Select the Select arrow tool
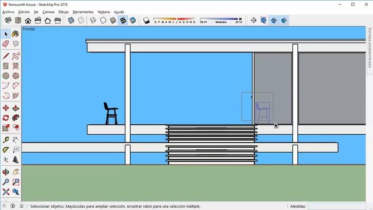The width and height of the screenshot is (373, 210). point(6,34)
